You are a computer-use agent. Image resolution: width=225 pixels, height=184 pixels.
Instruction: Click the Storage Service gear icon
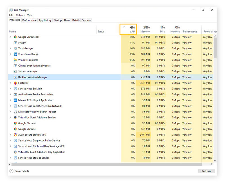click(15, 158)
